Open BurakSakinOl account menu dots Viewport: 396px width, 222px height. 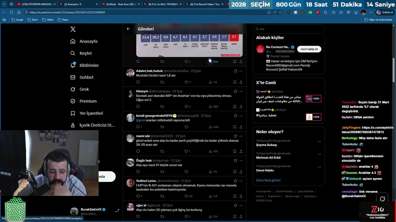point(117,211)
